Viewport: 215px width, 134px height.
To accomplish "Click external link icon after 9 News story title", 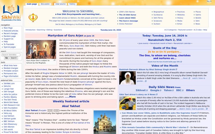I will coord(157,94).
